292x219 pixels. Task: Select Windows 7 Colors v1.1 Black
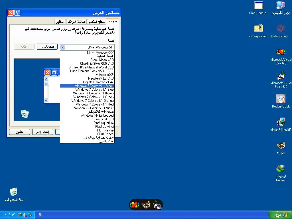pos(87,86)
